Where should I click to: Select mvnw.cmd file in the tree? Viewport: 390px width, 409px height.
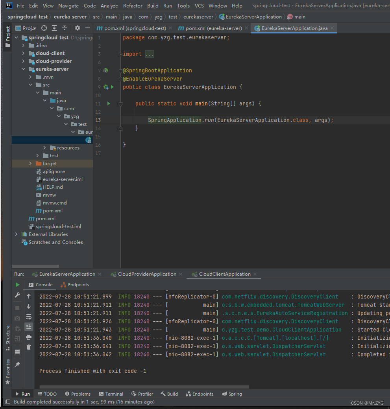click(55, 203)
